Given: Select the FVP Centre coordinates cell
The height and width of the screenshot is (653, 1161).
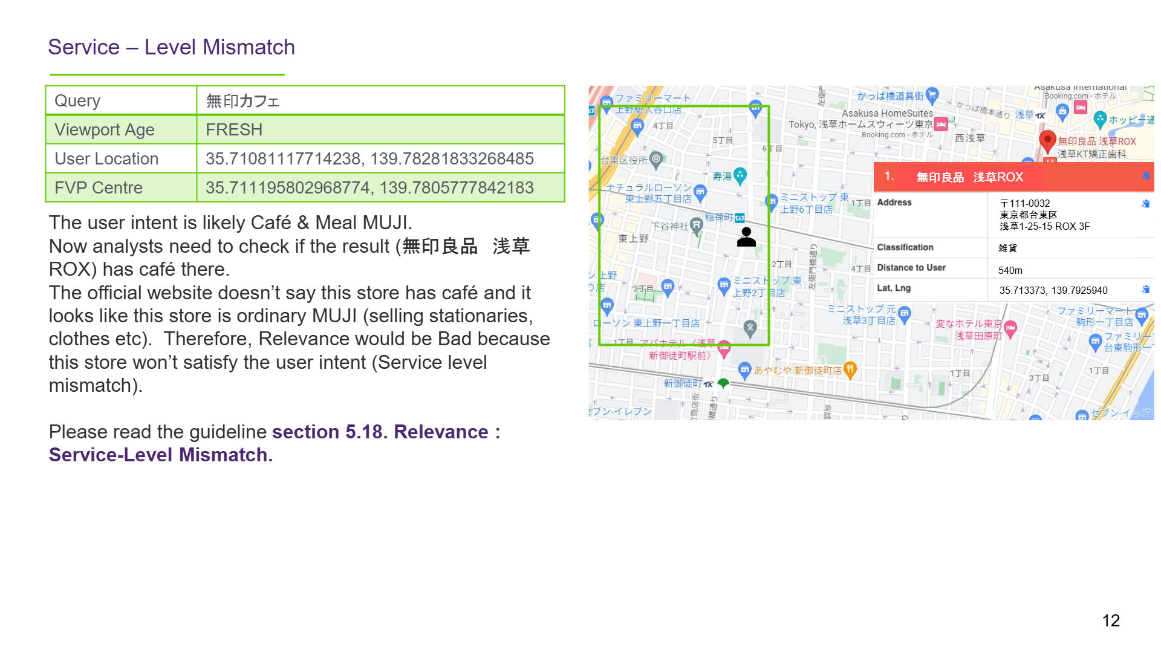Looking at the screenshot, I should pos(380,188).
